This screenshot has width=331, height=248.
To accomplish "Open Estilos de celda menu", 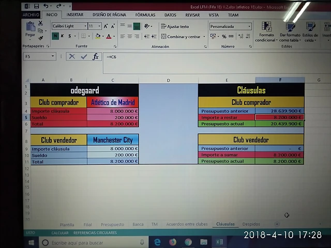I will click(310, 32).
